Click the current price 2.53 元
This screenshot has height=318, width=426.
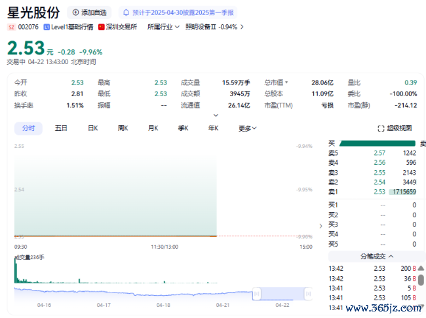[x=30, y=48]
